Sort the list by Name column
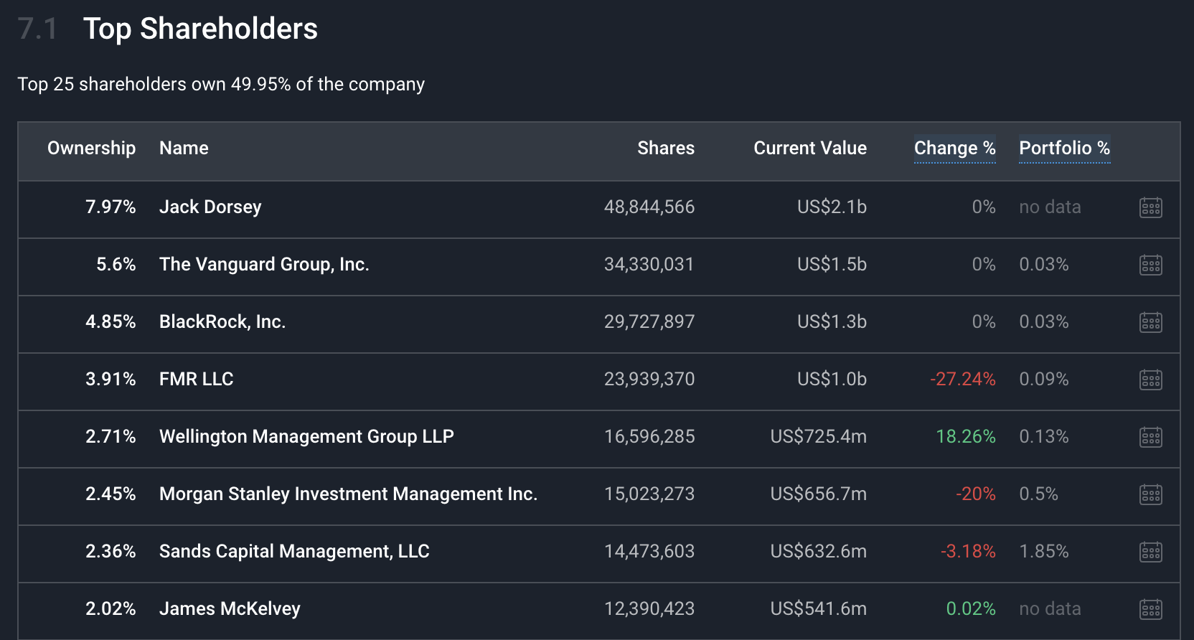Screen dimensions: 1194x640 click(x=184, y=149)
